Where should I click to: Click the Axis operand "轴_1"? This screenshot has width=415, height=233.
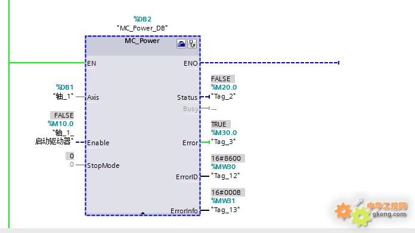pyautogui.click(x=63, y=96)
